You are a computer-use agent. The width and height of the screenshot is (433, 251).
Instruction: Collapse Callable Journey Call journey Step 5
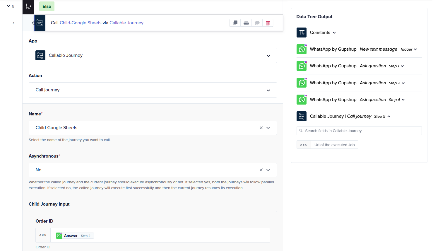[389, 116]
